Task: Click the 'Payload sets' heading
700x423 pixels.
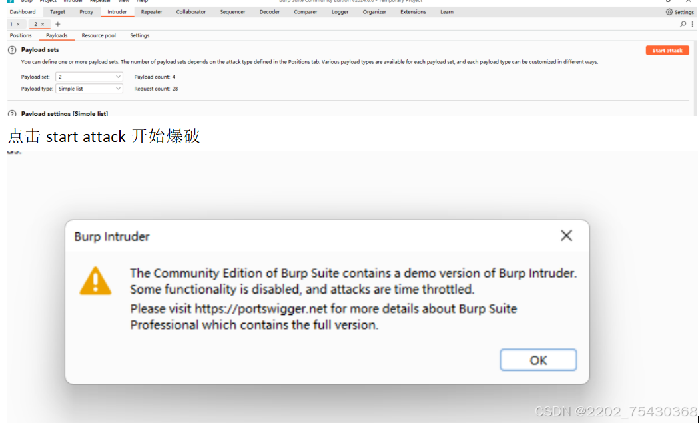Action: 40,50
